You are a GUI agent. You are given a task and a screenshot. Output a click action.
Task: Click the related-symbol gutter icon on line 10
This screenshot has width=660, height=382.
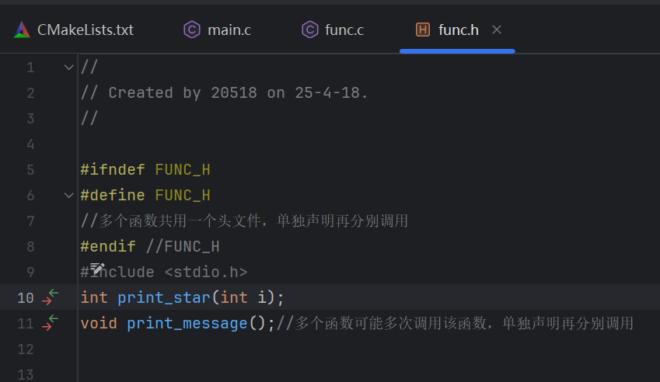50,297
